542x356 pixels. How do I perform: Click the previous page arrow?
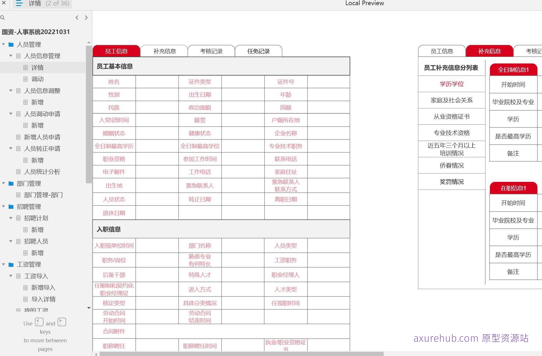(77, 17)
